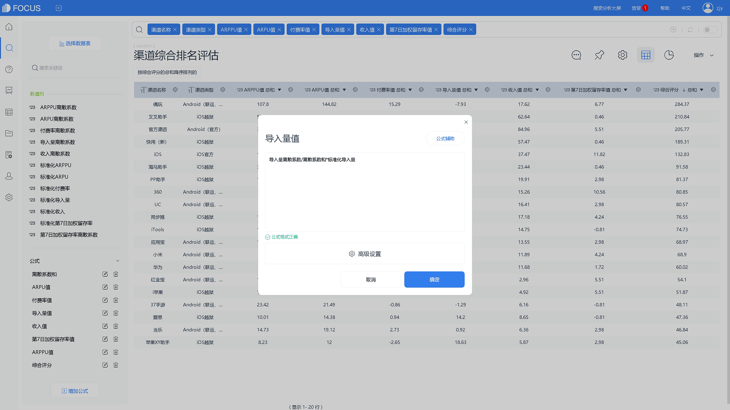Edit the ARPPU值 formula

tap(105, 352)
